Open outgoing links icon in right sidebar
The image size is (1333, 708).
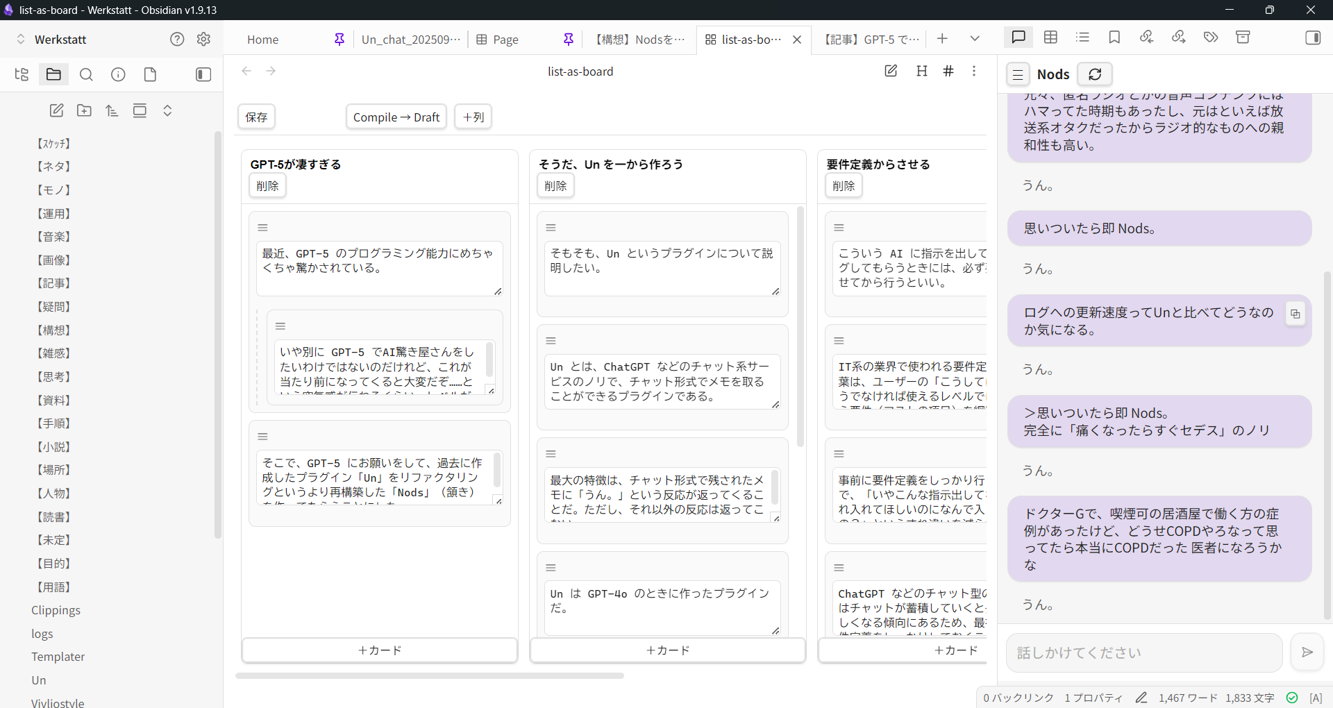(1178, 37)
